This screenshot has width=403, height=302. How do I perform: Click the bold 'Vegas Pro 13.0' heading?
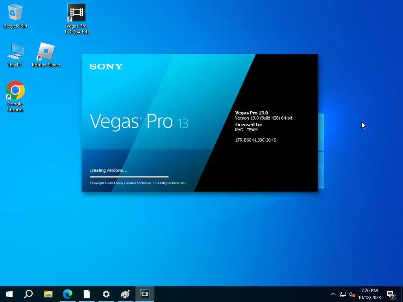pos(251,113)
